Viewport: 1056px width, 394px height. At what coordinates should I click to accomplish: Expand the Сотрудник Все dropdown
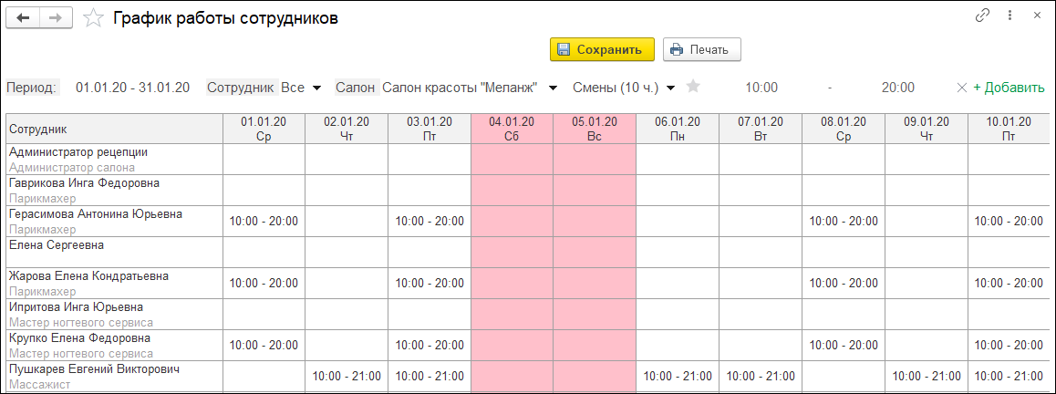point(316,88)
